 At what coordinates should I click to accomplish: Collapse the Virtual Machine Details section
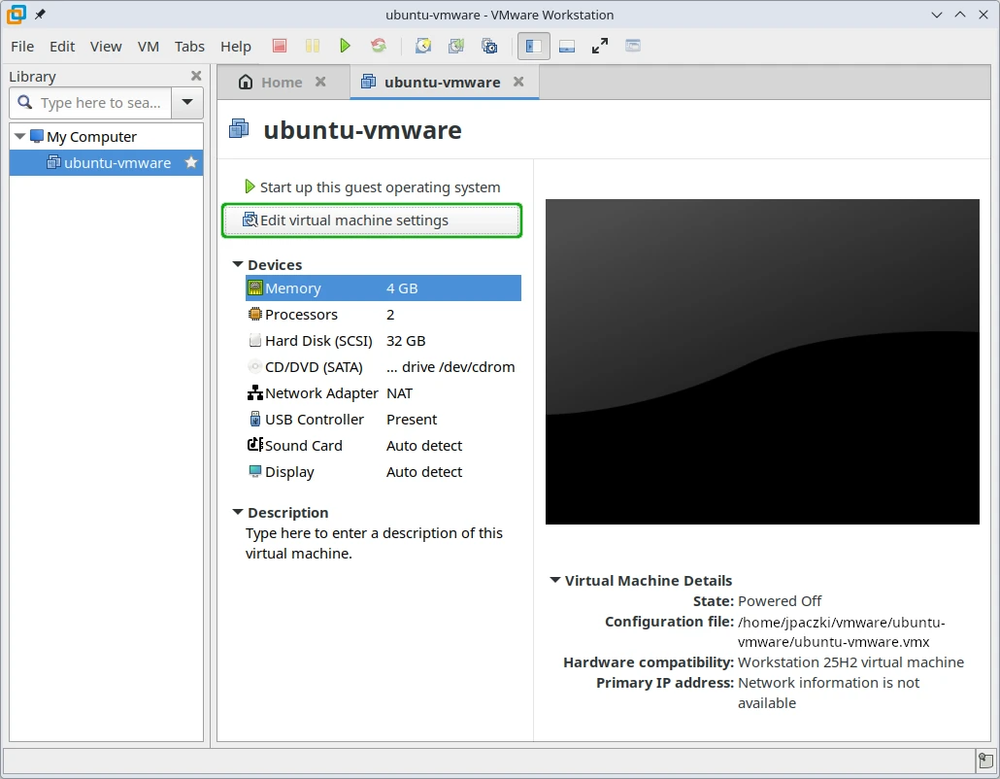[555, 581]
